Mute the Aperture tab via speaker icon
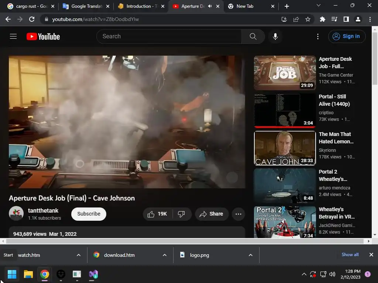378x283 pixels. click(210, 6)
